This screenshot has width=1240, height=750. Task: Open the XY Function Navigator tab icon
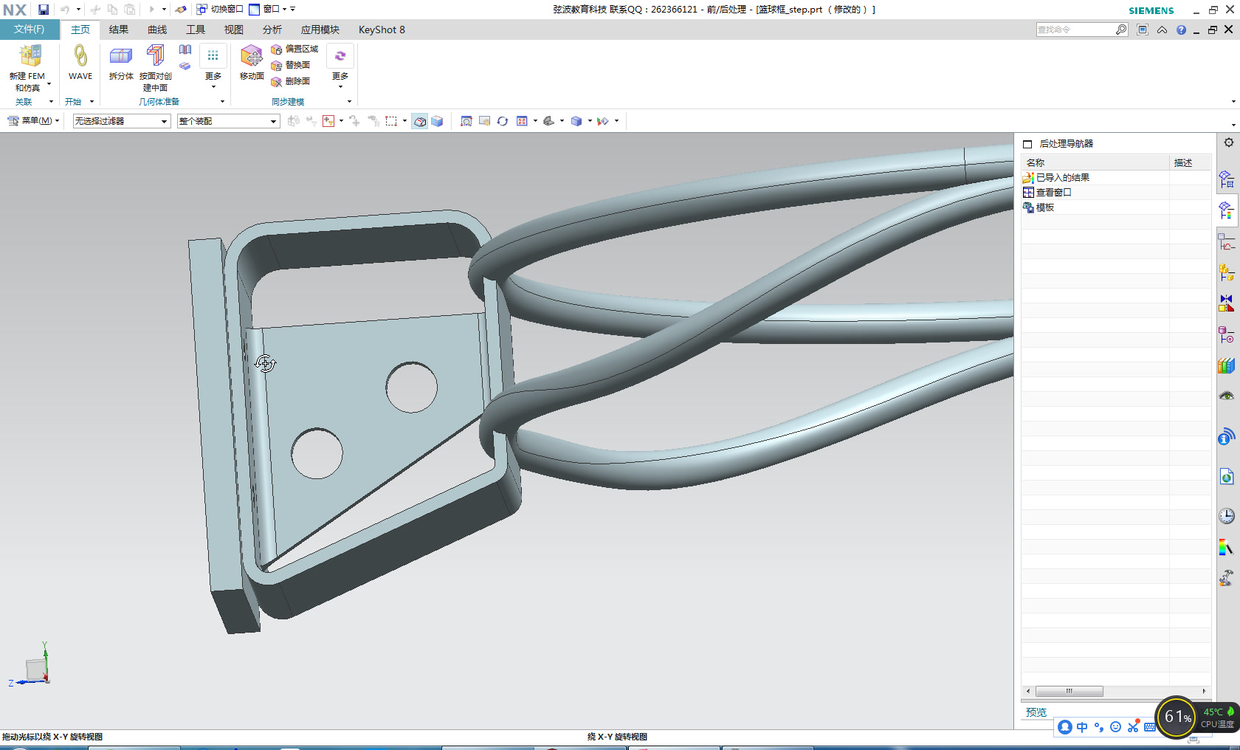click(1227, 242)
